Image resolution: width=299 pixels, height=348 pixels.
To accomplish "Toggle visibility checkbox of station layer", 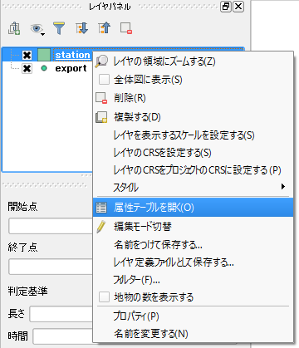I will (27, 55).
